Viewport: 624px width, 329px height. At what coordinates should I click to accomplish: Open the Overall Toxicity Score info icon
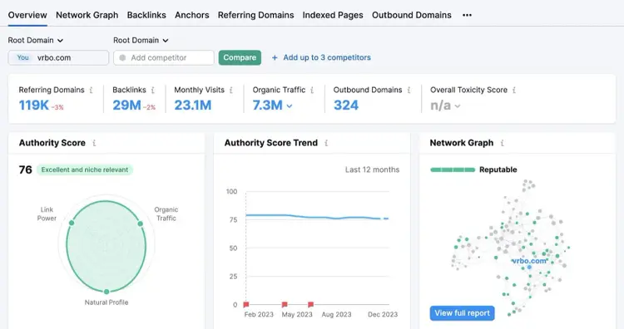[x=514, y=91]
